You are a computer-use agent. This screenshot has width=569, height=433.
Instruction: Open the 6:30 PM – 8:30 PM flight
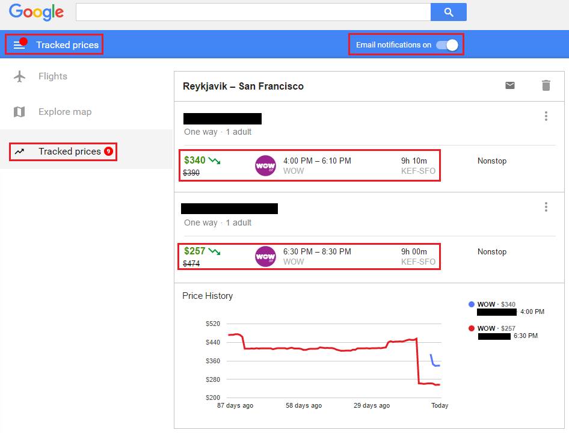pos(317,251)
